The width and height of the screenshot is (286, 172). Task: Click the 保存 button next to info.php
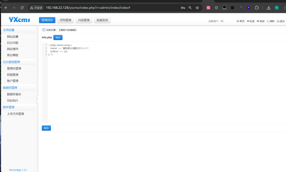(58, 37)
